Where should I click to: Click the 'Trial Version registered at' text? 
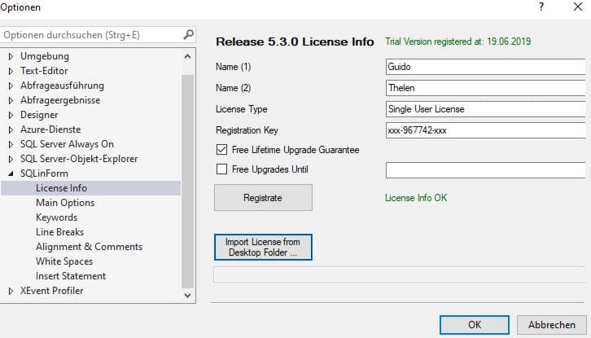[458, 42]
